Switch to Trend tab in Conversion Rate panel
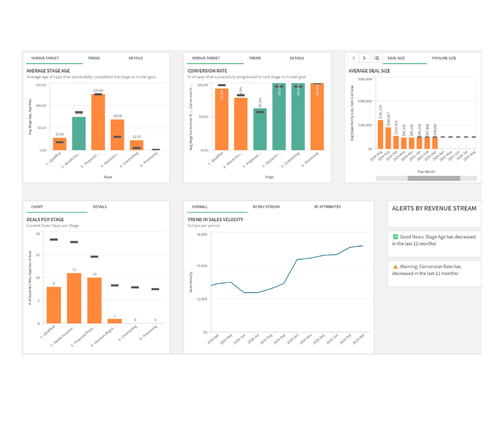Image resolution: width=503 pixels, height=422 pixels. (255, 58)
